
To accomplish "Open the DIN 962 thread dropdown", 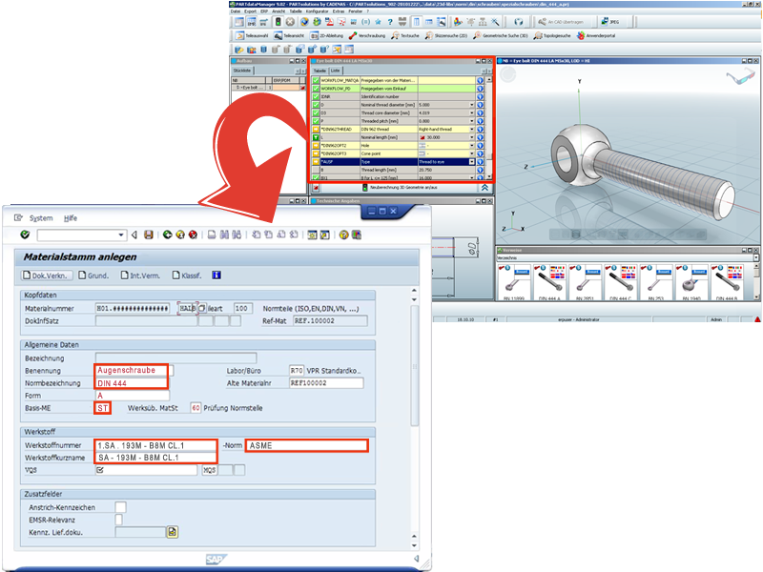I will 473,129.
